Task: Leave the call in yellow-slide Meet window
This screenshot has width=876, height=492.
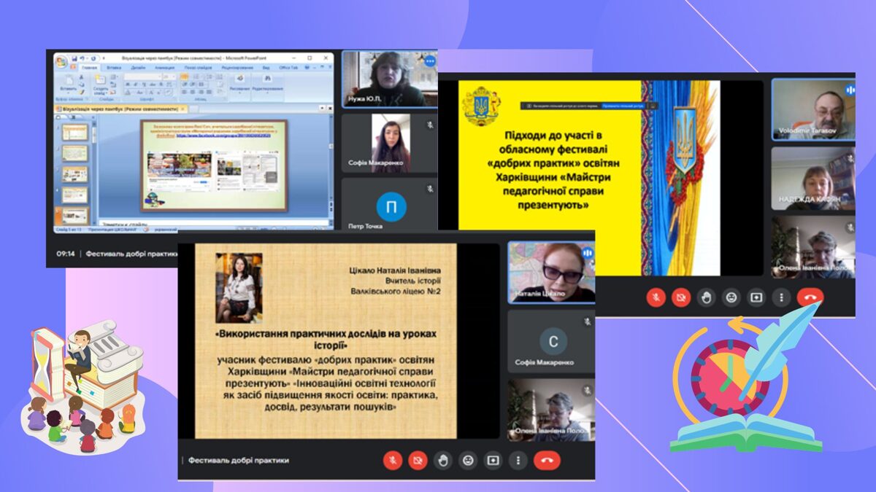Action: (810, 297)
